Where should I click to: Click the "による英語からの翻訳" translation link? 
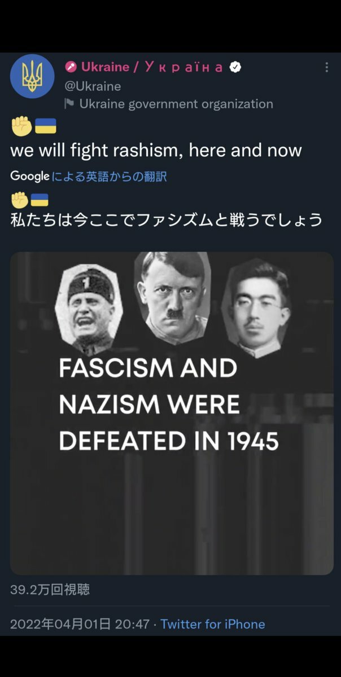coord(109,177)
